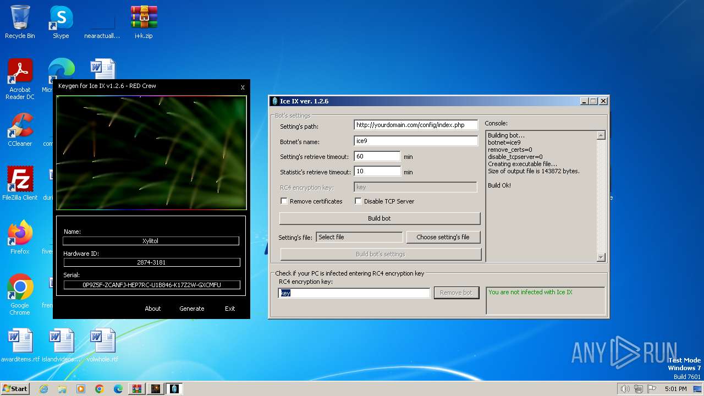Viewport: 704px width, 396px height.
Task: Launch Skype from the desktop
Action: point(61,22)
